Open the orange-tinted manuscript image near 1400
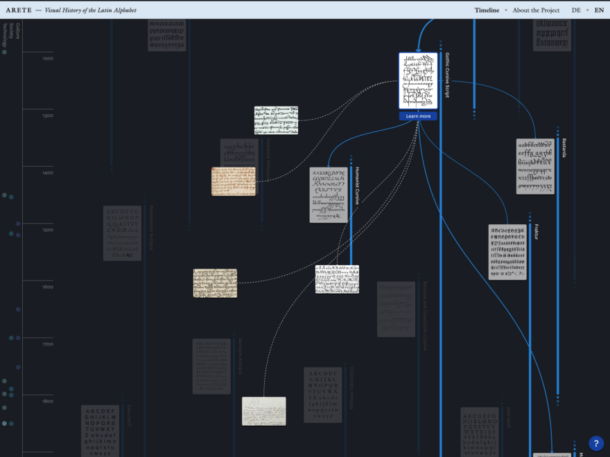 coord(234,181)
